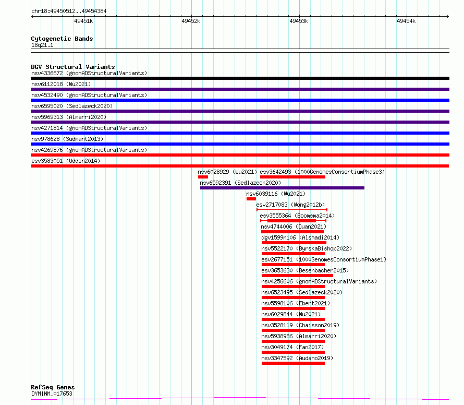The width and height of the screenshot is (464, 405).
Task: Click the 18q21.1 cytogenetic band label
Action: [x=42, y=45]
